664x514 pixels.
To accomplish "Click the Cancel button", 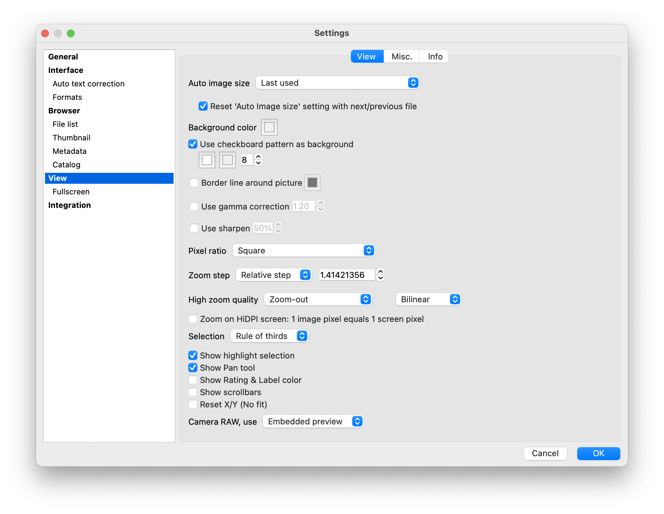I will coord(545,453).
